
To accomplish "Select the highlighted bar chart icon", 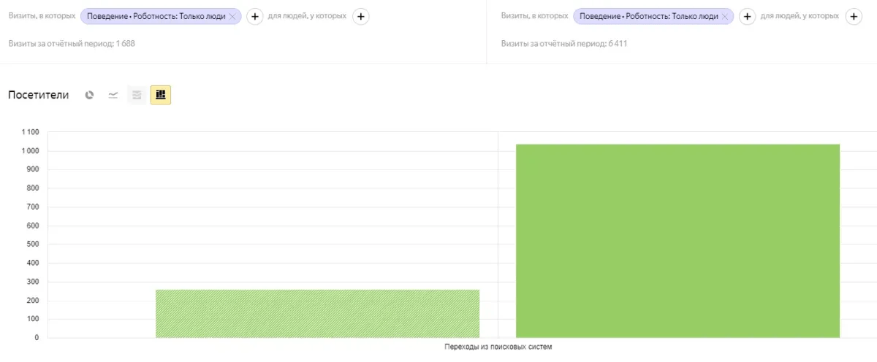I will 161,95.
